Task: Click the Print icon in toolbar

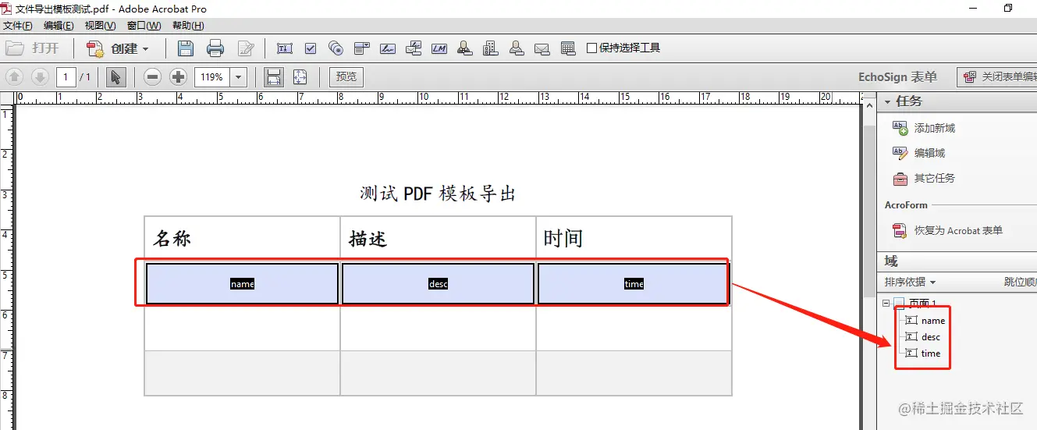Action: click(215, 48)
